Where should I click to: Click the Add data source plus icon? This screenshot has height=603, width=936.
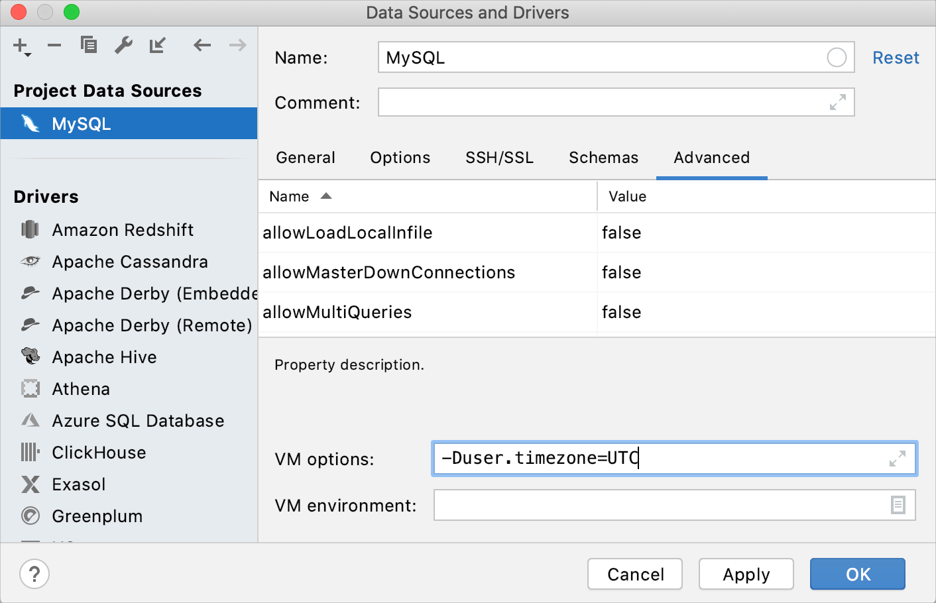21,46
